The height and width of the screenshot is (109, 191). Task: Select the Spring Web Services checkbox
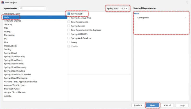click(69, 38)
